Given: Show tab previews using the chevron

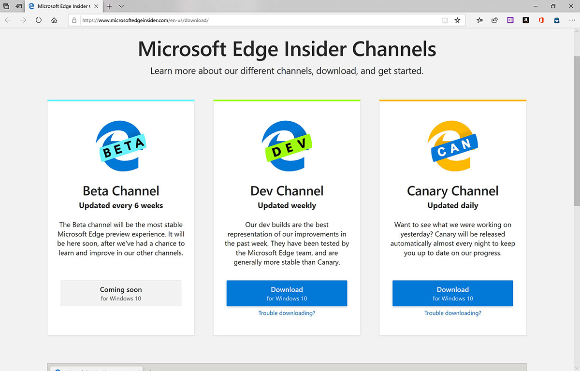Looking at the screenshot, I should point(121,6).
